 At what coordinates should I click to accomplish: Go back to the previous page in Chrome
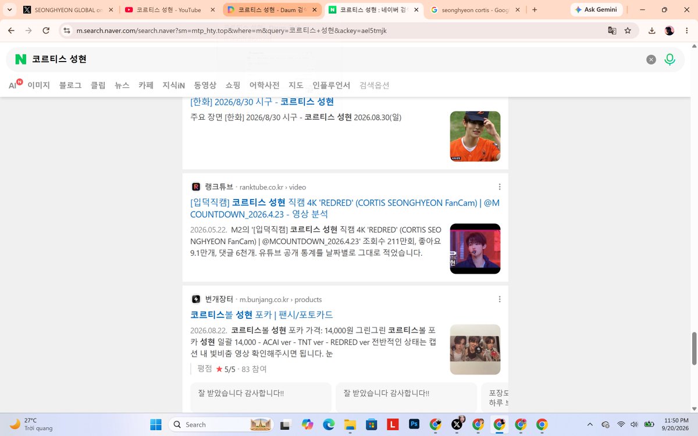pos(12,30)
